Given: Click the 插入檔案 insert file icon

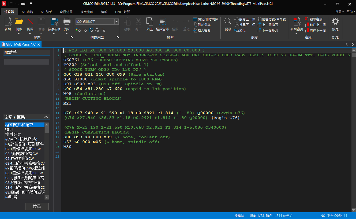Looking at the screenshot, I should pos(195,31).
